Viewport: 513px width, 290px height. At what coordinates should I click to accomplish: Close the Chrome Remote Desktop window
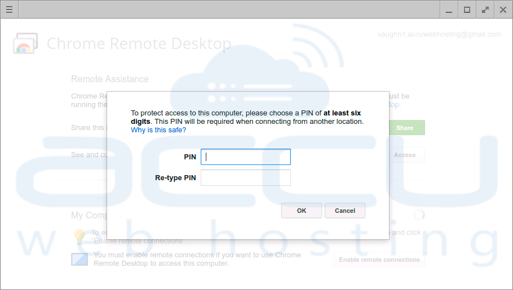[x=503, y=10]
